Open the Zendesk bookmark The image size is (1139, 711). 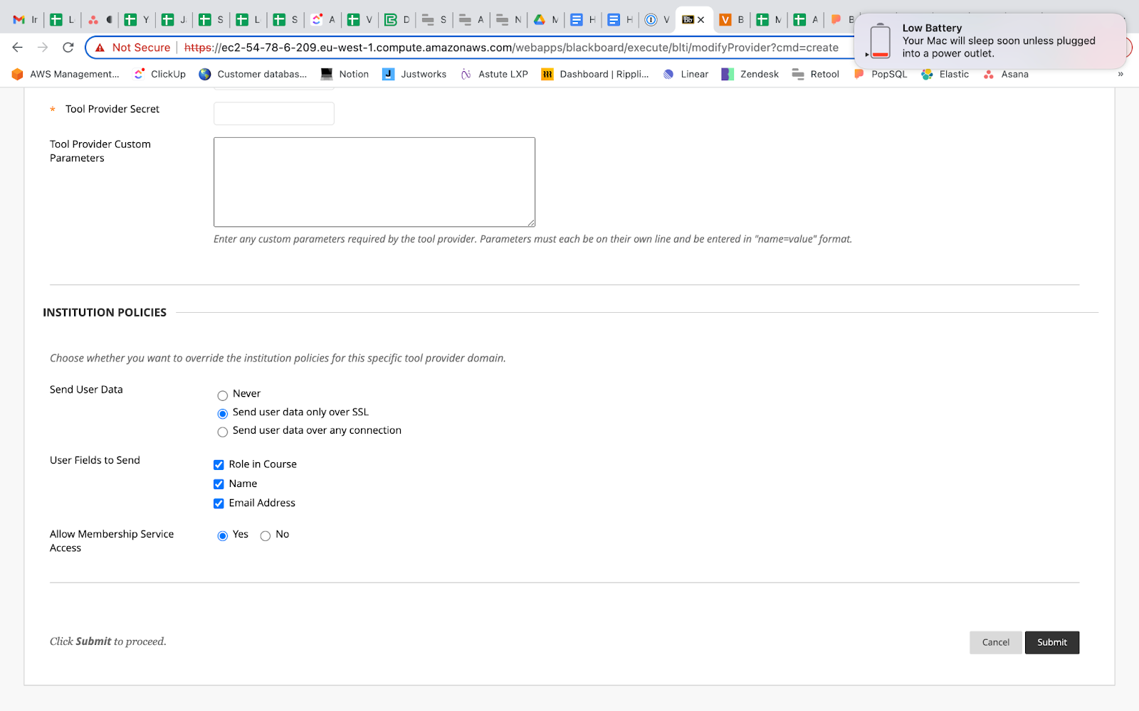tap(750, 74)
